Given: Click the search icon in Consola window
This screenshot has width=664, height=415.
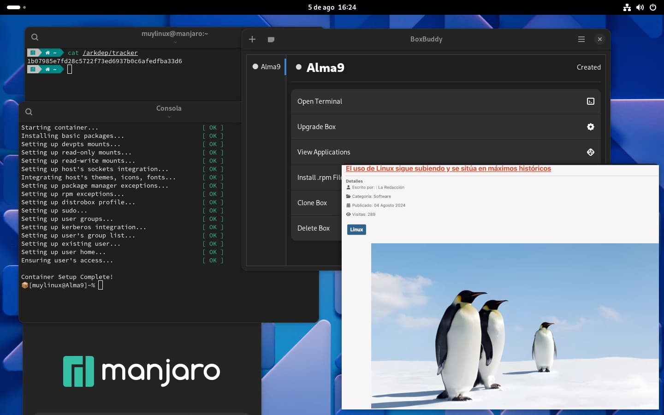Looking at the screenshot, I should (x=29, y=112).
